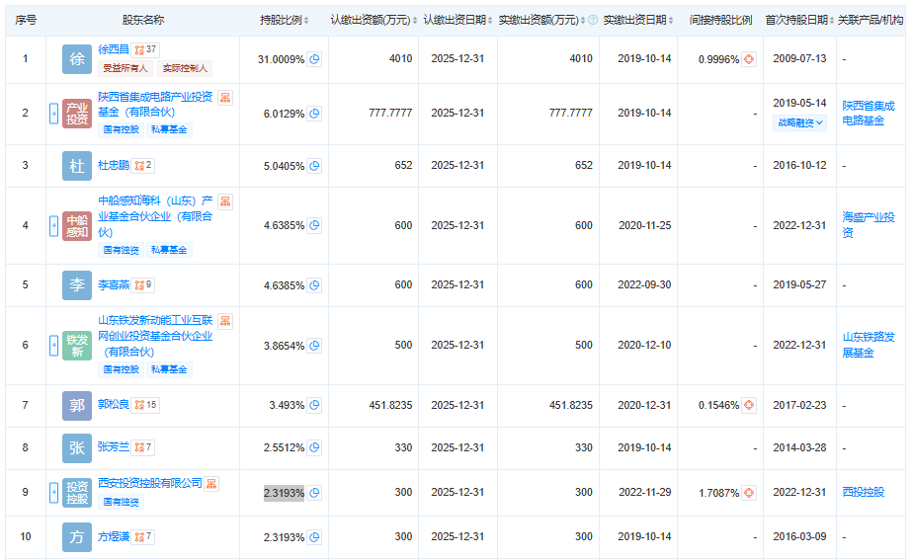Expand 西安投资控股 row with plus button
Image resolution: width=913 pixels, height=560 pixels.
point(54,492)
